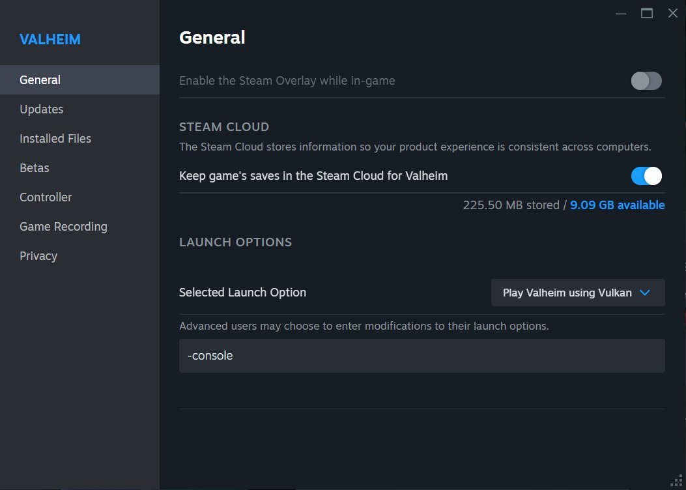Click the resize grip at bottom-right corner
Image resolution: width=686 pixels, height=490 pixels.
point(678,482)
